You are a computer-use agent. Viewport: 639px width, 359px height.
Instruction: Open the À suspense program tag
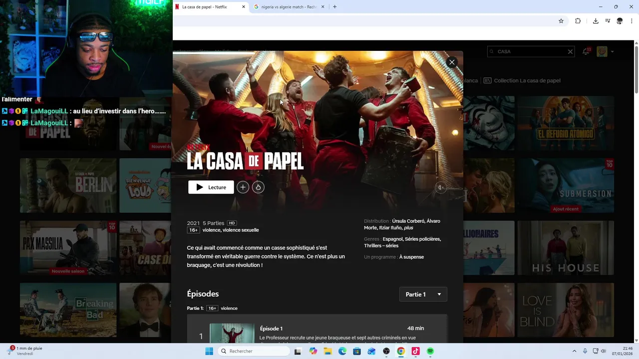pyautogui.click(x=411, y=257)
